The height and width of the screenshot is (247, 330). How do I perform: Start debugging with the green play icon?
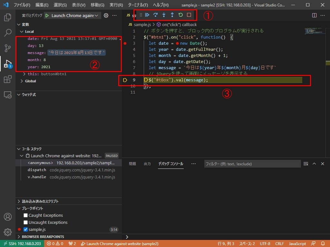[47, 15]
